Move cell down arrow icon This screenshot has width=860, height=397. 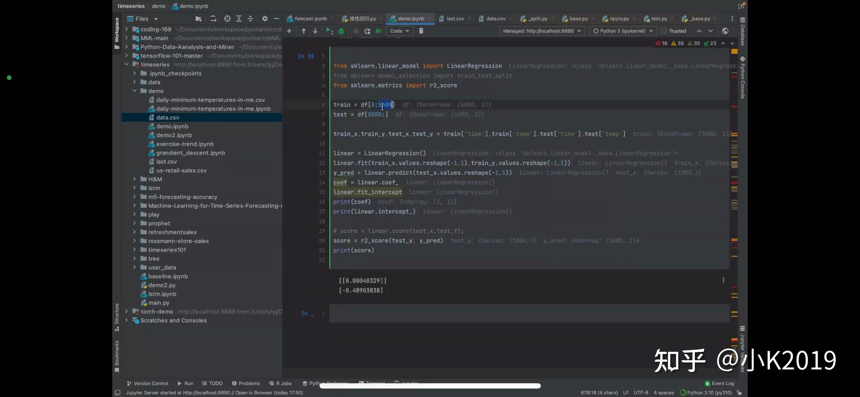tap(315, 31)
